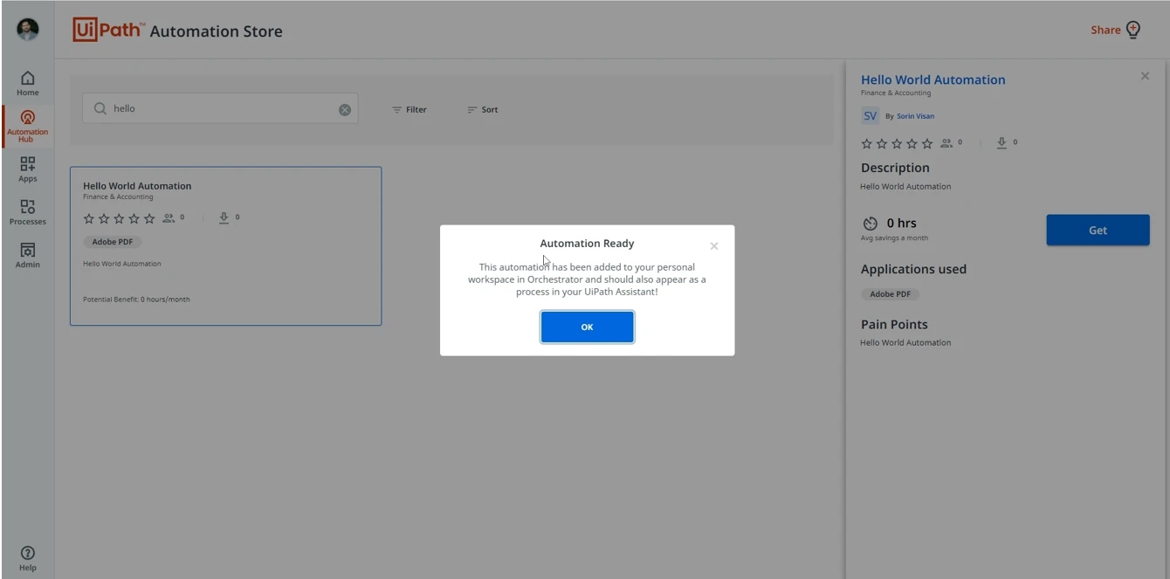
Task: Click the search magnifier icon
Action: pyautogui.click(x=100, y=108)
